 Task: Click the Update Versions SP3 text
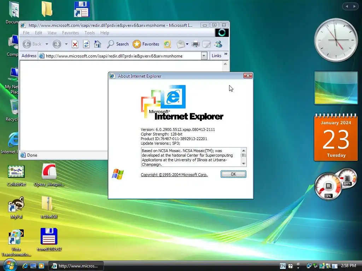pos(160,143)
